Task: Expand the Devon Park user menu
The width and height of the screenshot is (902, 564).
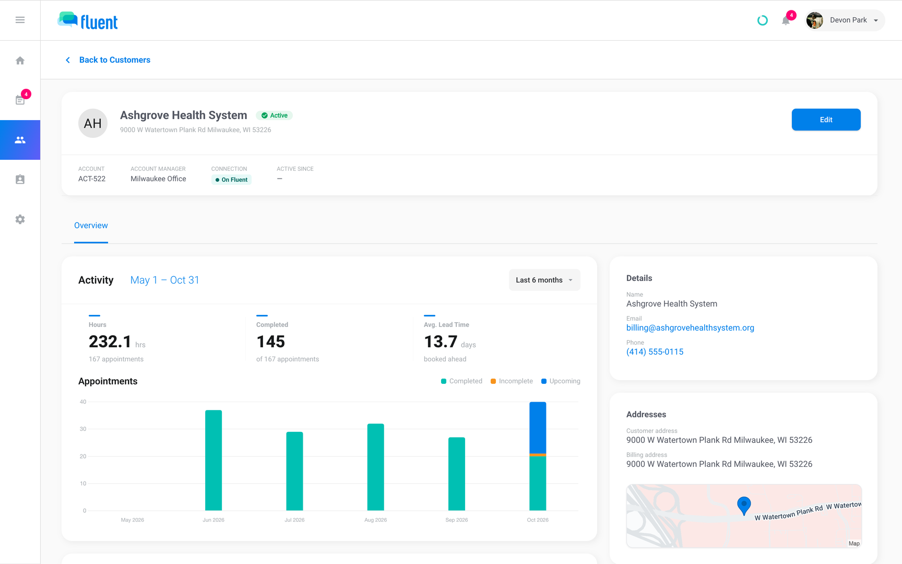Action: tap(845, 20)
